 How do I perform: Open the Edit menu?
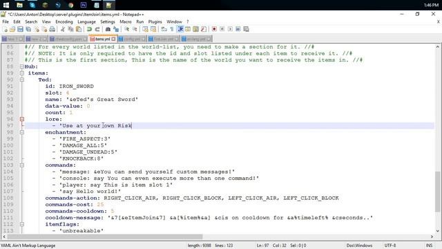click(x=17, y=21)
